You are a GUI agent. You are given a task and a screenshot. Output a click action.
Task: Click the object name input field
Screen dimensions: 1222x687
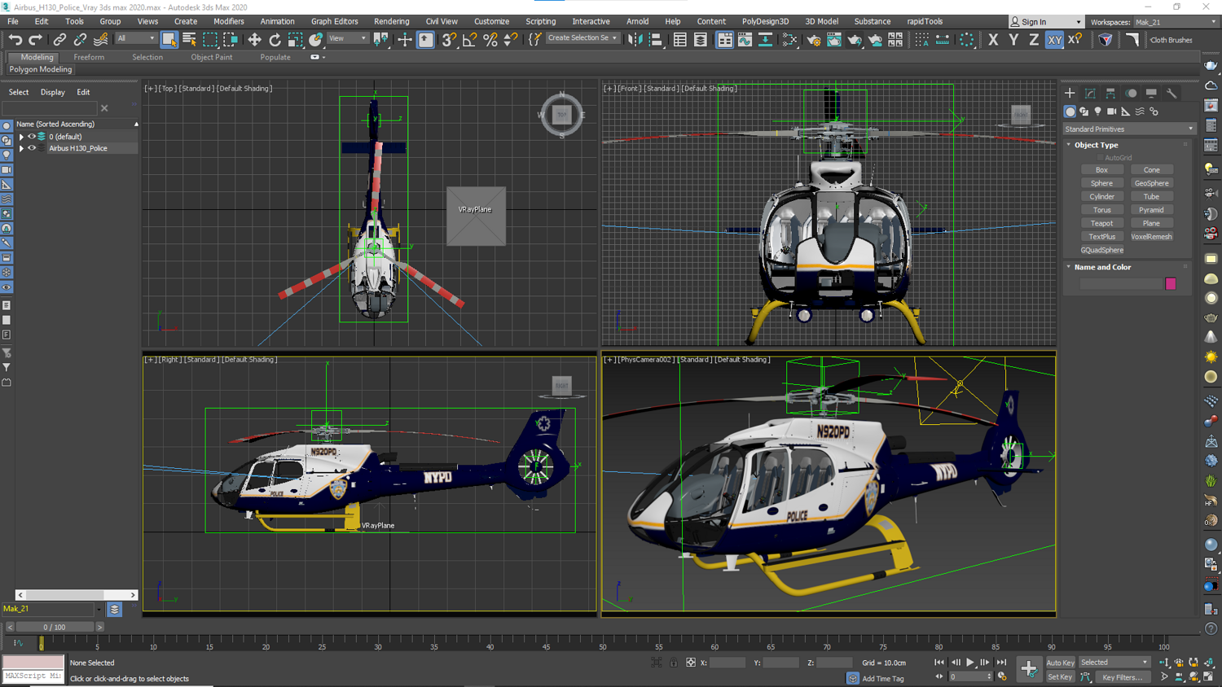[x=1121, y=283]
